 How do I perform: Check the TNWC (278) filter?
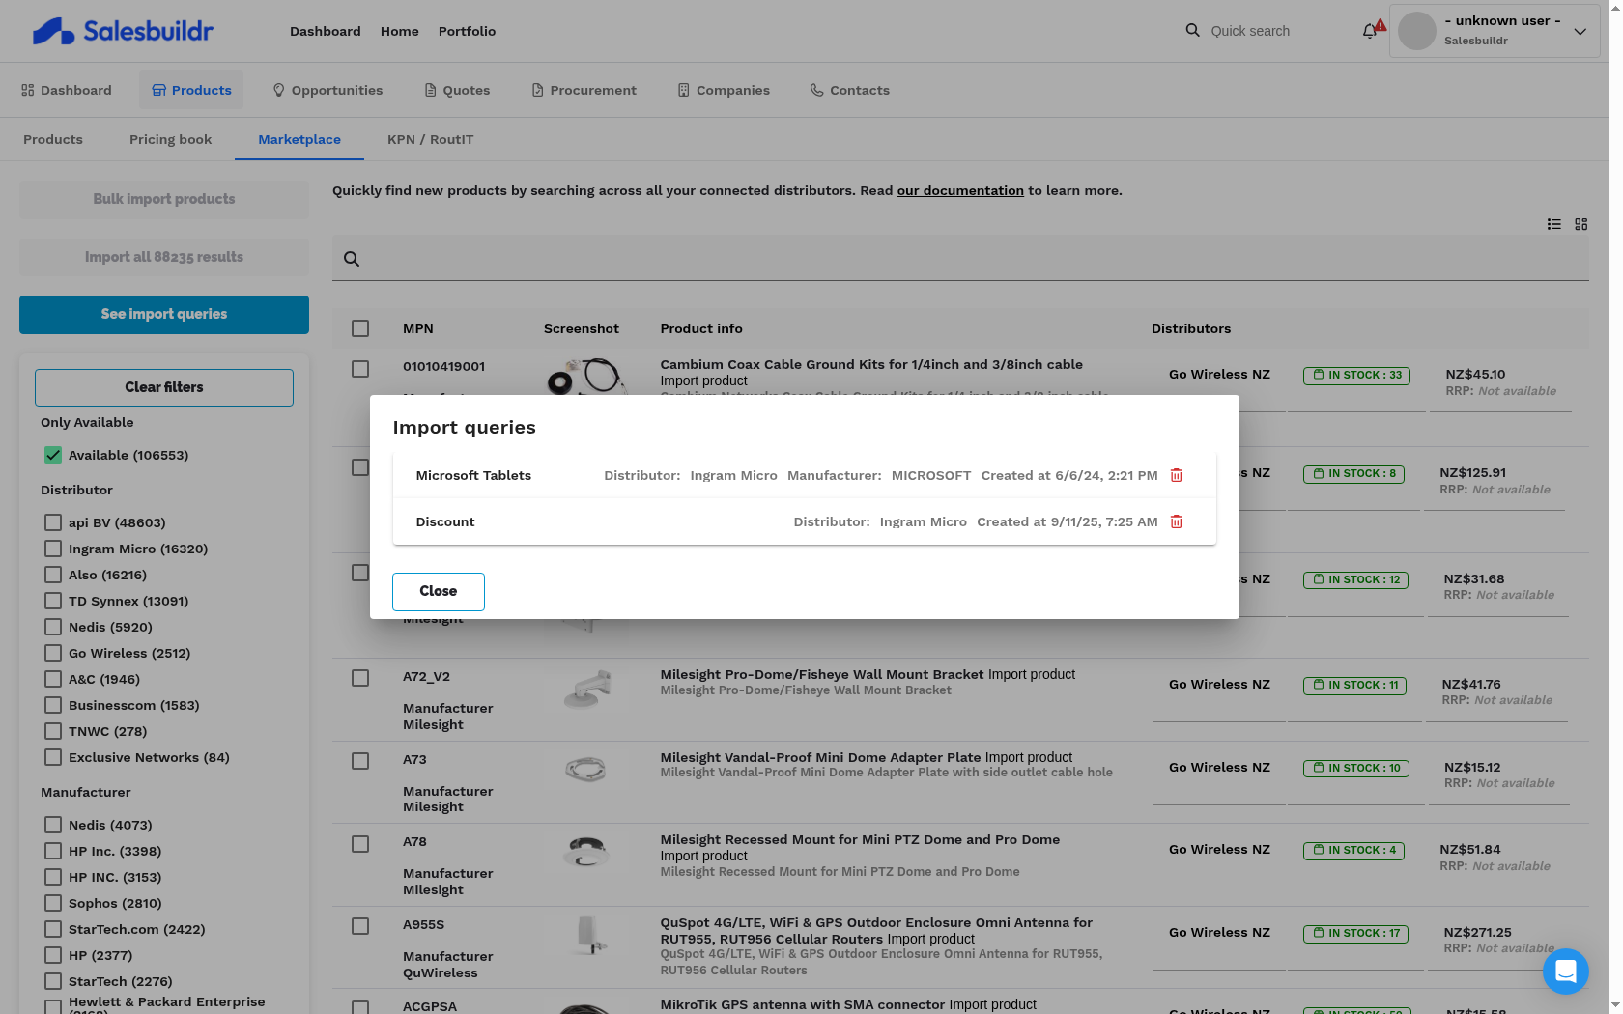[x=53, y=731]
